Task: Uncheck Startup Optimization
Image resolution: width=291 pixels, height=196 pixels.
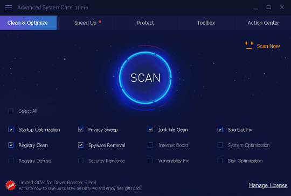Action: coord(11,129)
